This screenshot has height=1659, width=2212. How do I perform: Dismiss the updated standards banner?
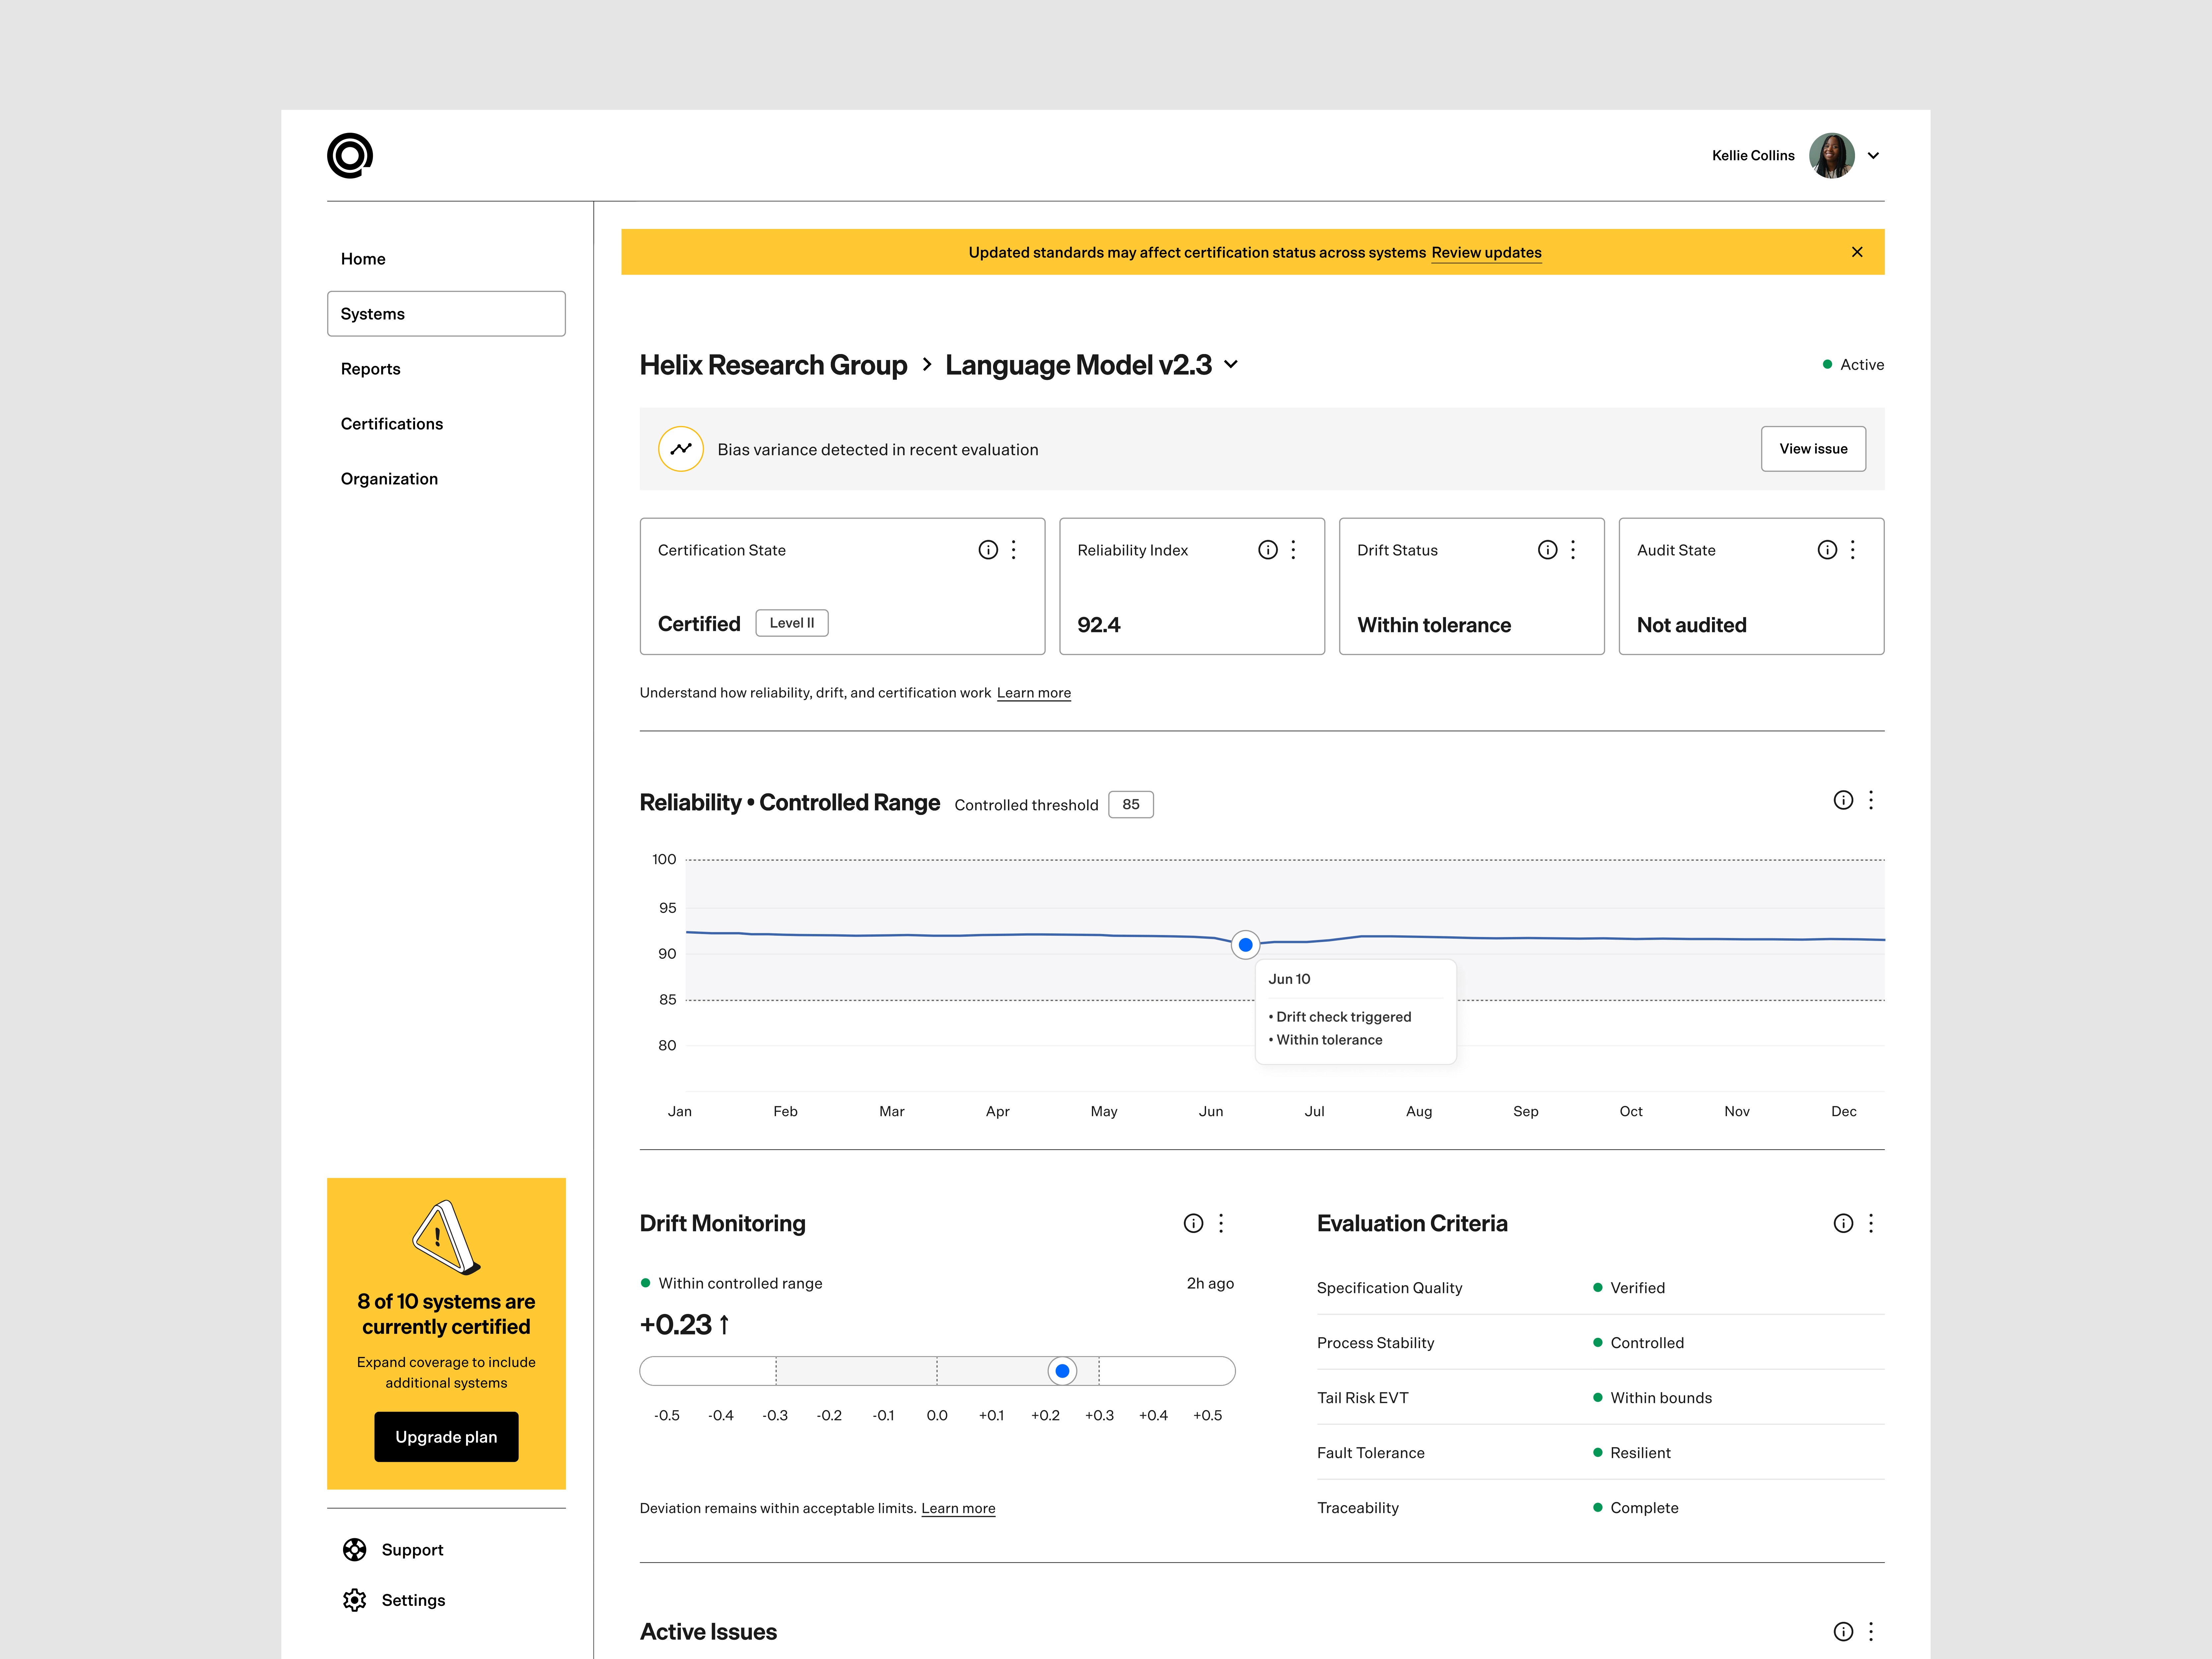(x=1857, y=252)
